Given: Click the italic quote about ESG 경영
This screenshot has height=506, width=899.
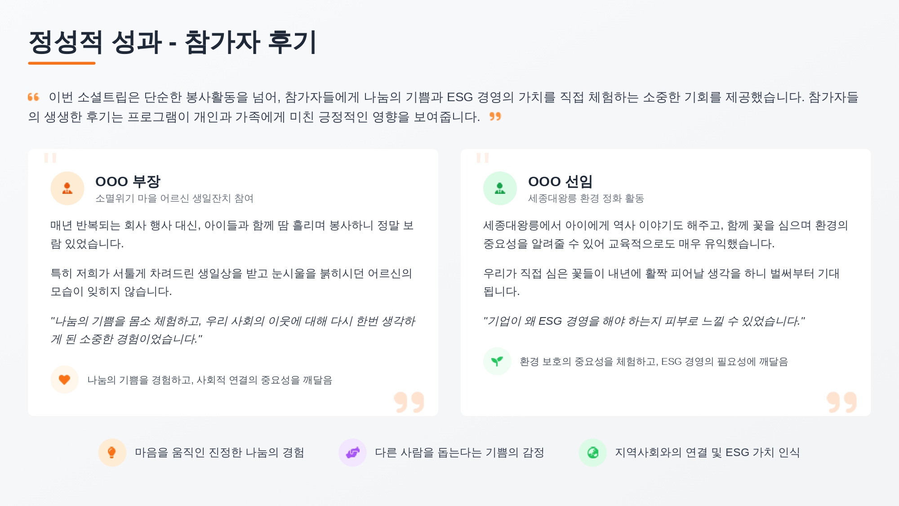Looking at the screenshot, I should (x=644, y=321).
